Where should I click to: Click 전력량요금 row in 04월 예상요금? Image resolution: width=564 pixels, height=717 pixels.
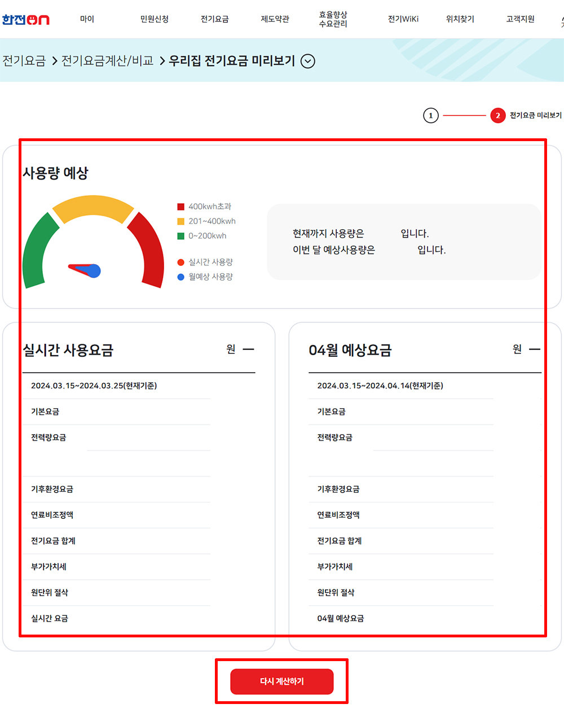(x=401, y=438)
